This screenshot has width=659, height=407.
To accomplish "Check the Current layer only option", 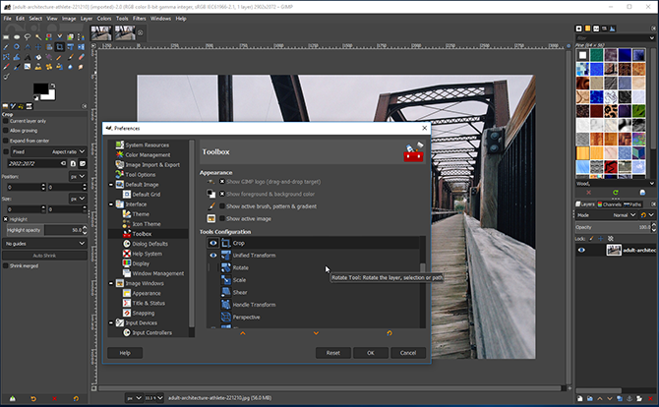I will click(x=5, y=121).
